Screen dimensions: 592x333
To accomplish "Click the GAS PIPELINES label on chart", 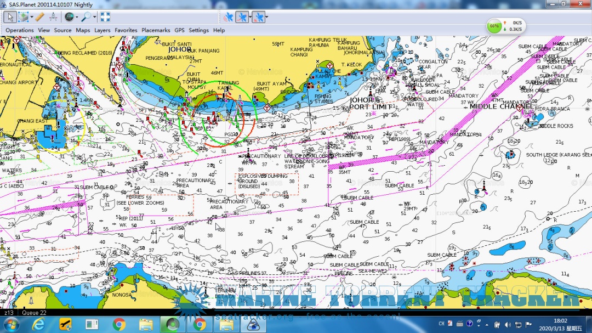I will coord(244,273).
